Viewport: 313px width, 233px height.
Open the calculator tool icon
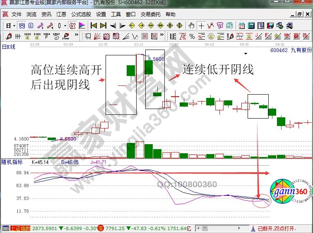click(x=250, y=26)
